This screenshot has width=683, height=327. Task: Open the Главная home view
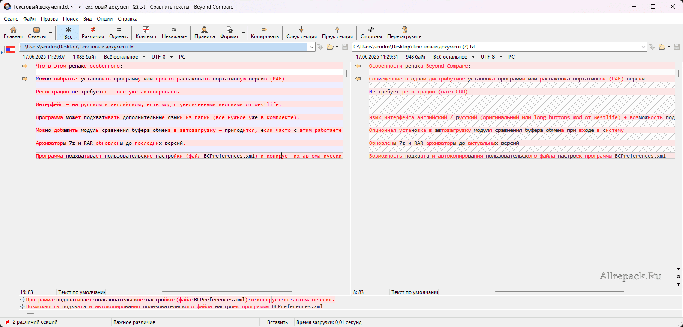pos(13,33)
